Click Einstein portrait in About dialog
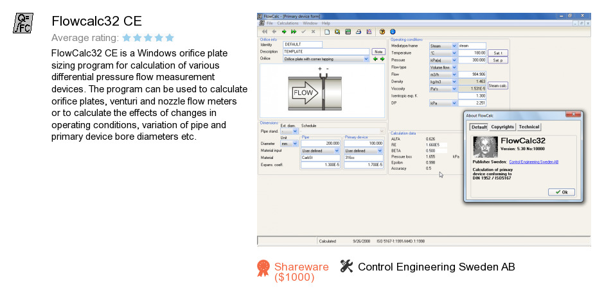 pyautogui.click(x=485, y=147)
